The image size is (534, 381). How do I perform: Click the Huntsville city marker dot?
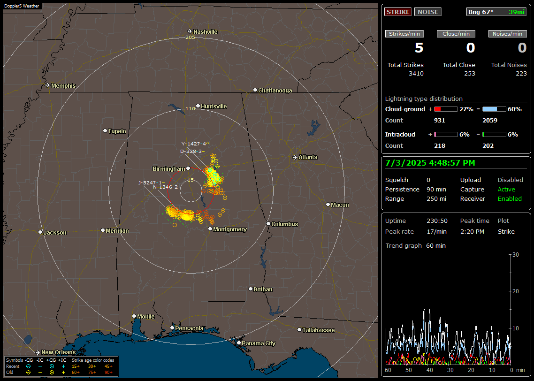tap(198, 106)
